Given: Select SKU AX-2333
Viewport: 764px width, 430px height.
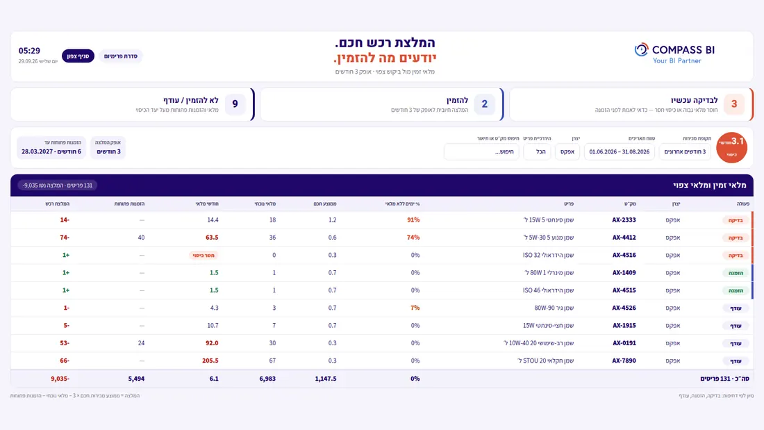Looking at the screenshot, I should (x=624, y=220).
